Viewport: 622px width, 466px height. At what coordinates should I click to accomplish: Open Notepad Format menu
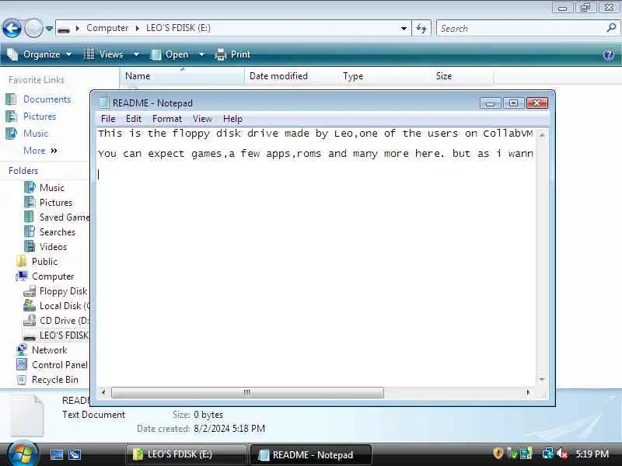pyautogui.click(x=167, y=119)
